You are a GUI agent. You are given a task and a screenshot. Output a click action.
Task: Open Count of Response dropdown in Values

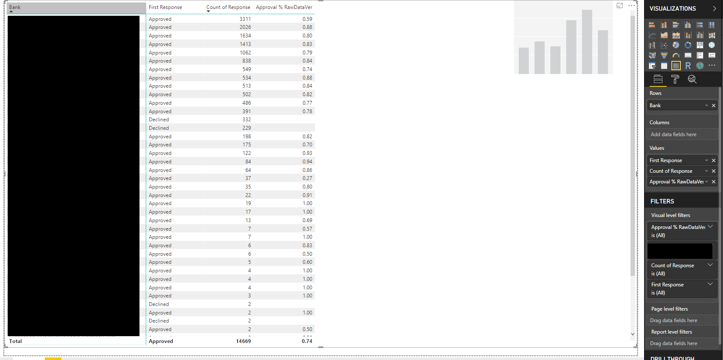click(x=706, y=171)
